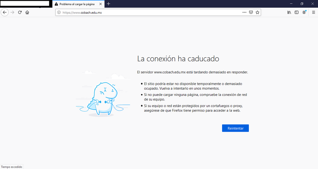Bookmark this page with star icon
The image size is (318, 169).
pyautogui.click(x=257, y=12)
